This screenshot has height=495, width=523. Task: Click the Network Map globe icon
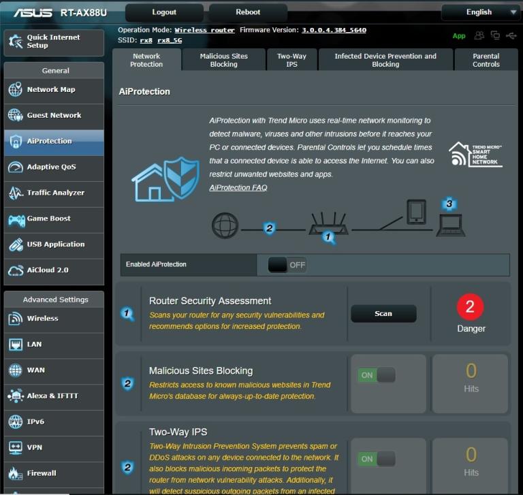coord(16,89)
